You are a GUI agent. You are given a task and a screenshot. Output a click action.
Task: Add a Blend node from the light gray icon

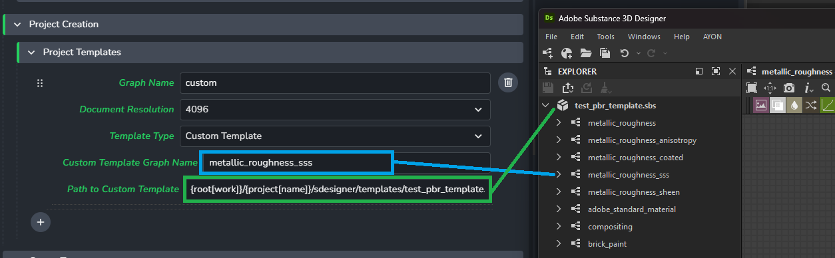click(777, 105)
